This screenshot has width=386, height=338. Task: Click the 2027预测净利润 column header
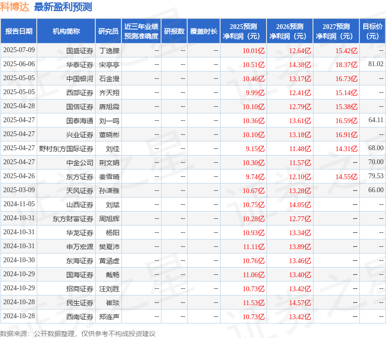pyautogui.click(x=336, y=31)
